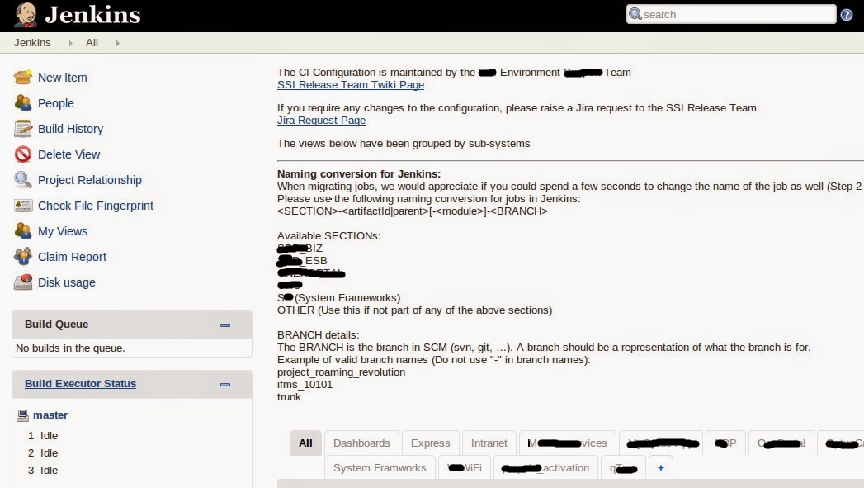
Task: Click the People icon in the sidebar
Action: click(x=22, y=102)
